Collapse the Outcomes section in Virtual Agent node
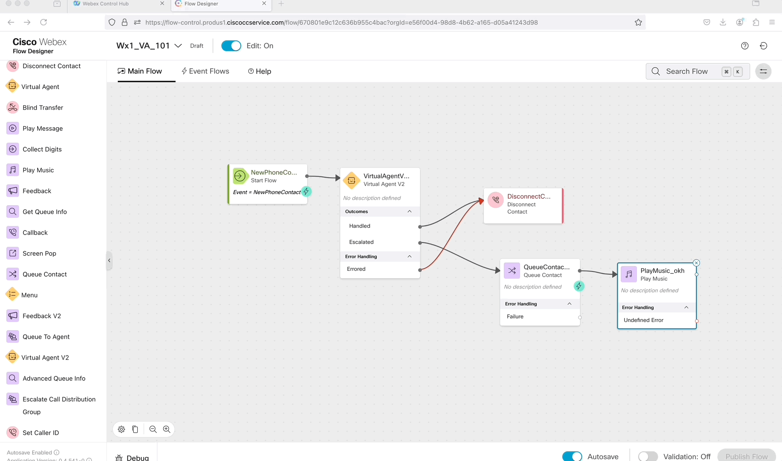Viewport: 782px width, 461px height. [x=409, y=211]
